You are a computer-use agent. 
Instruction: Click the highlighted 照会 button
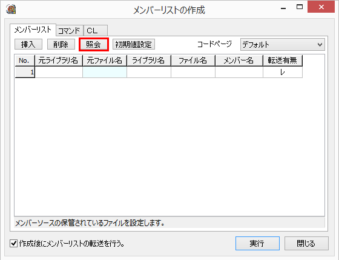[94, 45]
